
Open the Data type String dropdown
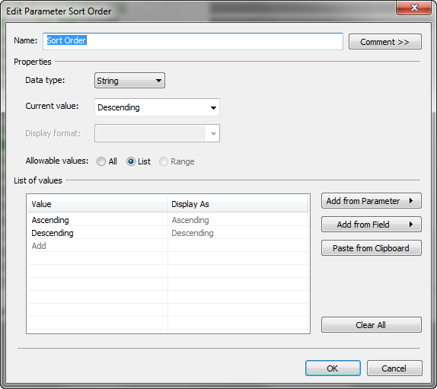[x=129, y=81]
